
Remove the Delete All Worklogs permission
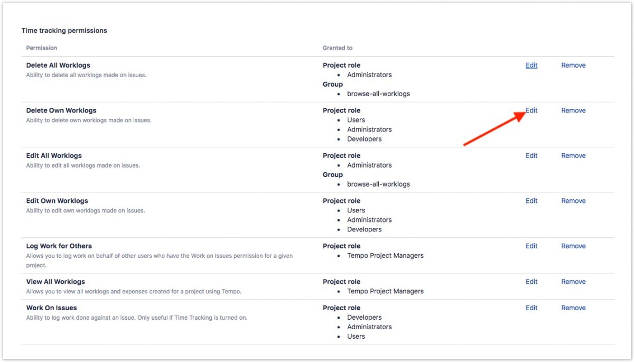(573, 66)
